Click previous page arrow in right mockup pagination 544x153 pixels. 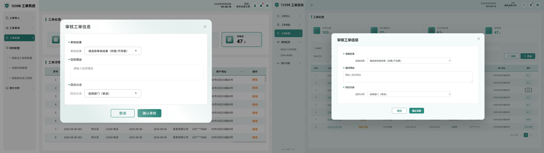point(521,135)
